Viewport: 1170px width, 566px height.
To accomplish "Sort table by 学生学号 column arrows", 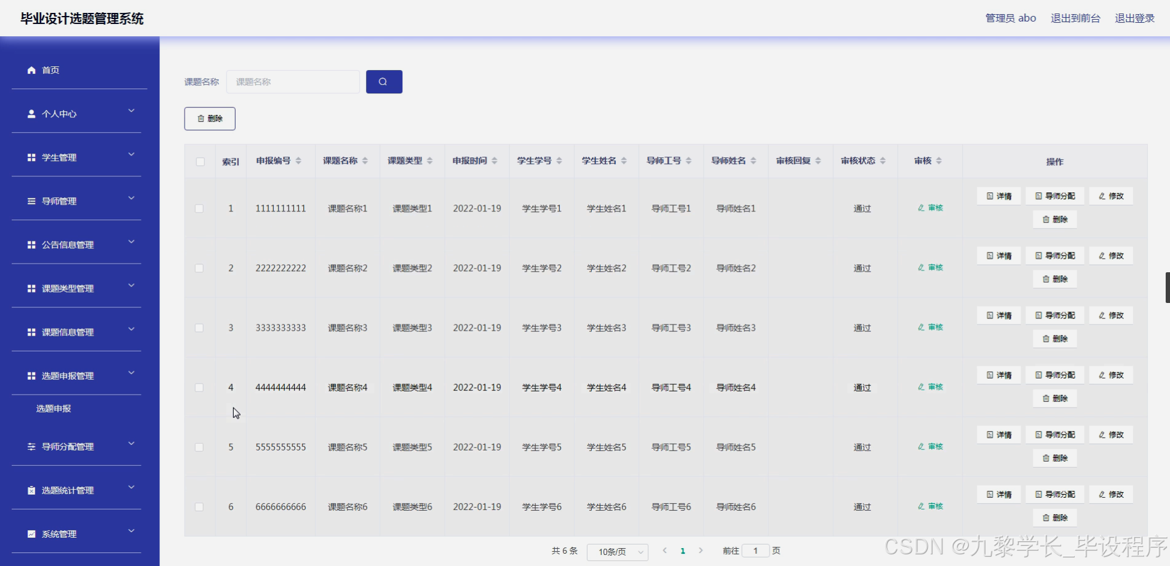I will 559,160.
